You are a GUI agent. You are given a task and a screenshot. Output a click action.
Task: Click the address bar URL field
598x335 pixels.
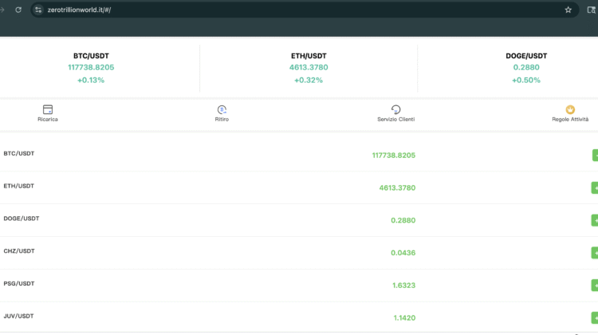coord(239,10)
